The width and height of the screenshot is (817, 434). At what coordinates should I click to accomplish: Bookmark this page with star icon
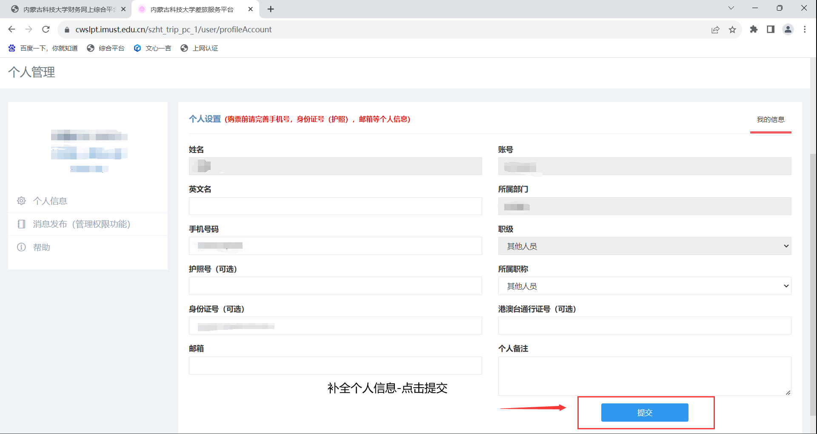pos(732,29)
